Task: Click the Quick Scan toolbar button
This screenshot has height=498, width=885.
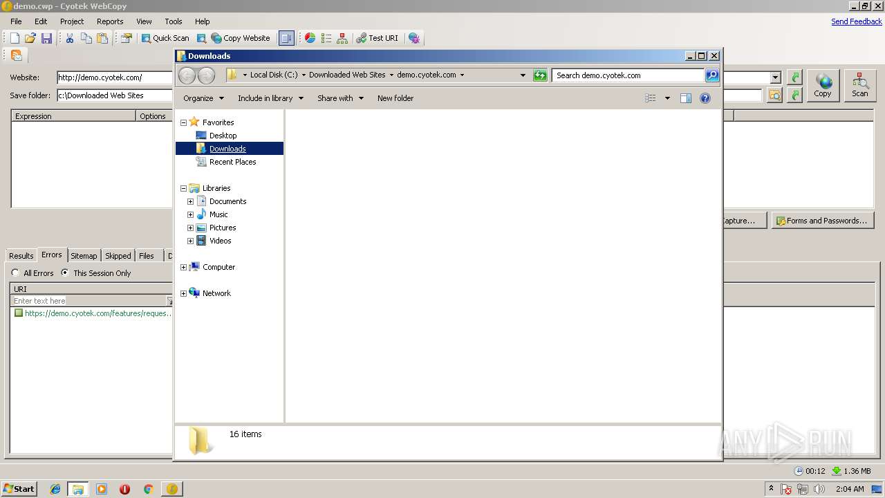Action: (x=165, y=38)
